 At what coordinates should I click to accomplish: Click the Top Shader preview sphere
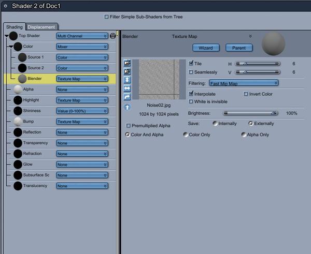pos(13,36)
